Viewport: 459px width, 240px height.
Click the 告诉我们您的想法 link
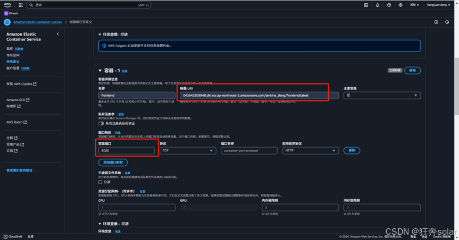click(19, 170)
